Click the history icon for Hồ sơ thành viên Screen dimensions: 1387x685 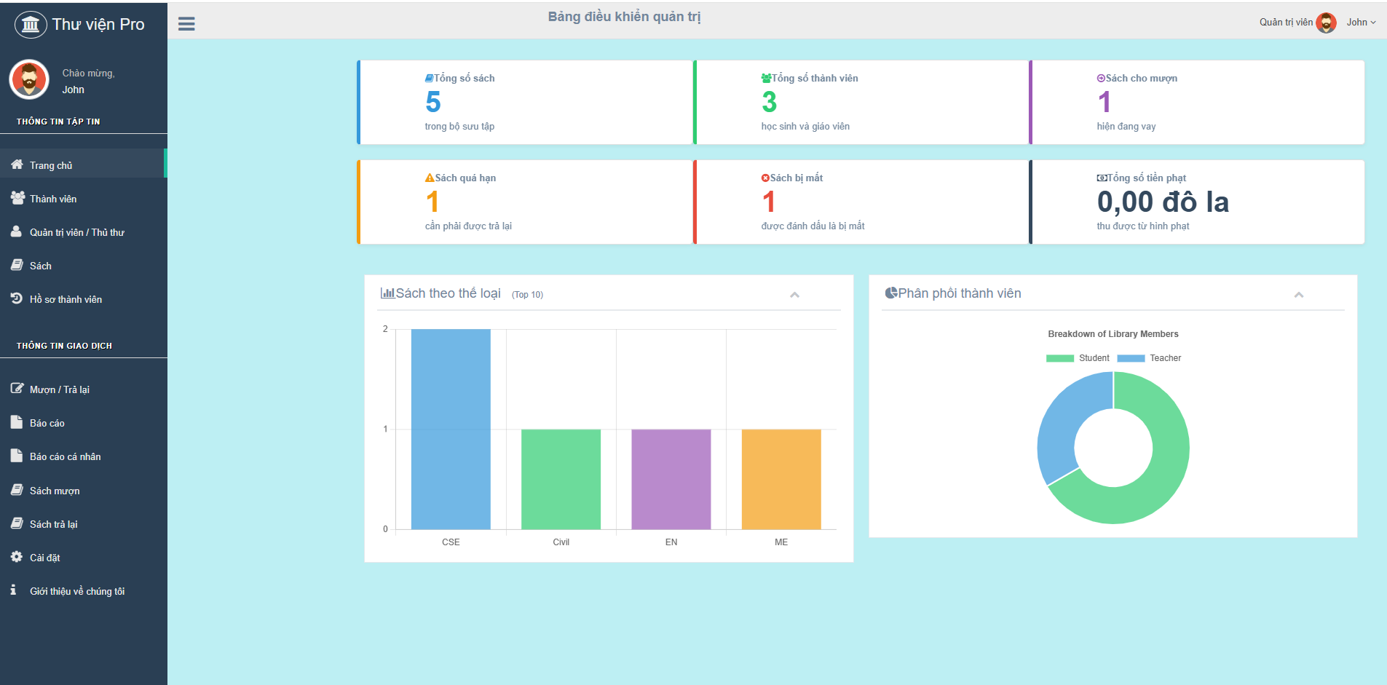(17, 298)
